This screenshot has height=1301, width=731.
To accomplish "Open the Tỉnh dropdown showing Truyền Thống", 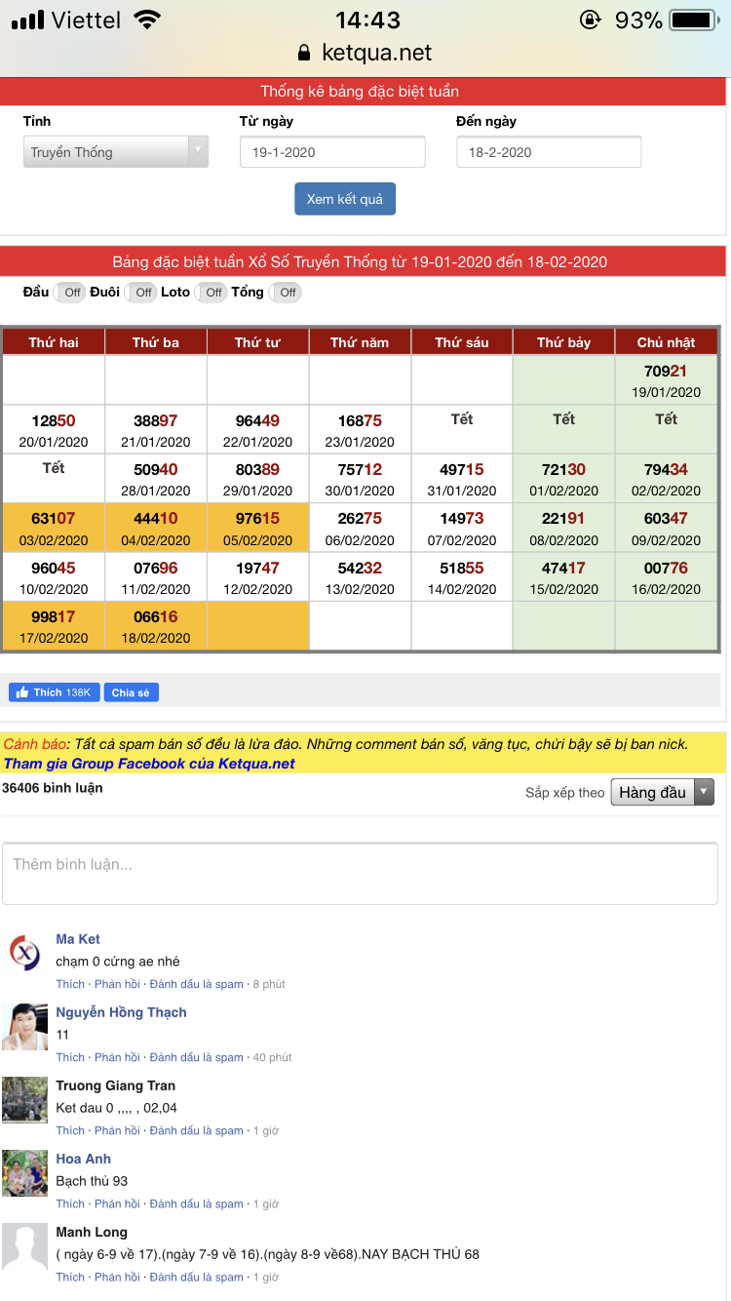I will [x=116, y=152].
